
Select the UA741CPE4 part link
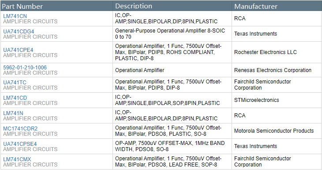pos(18,50)
